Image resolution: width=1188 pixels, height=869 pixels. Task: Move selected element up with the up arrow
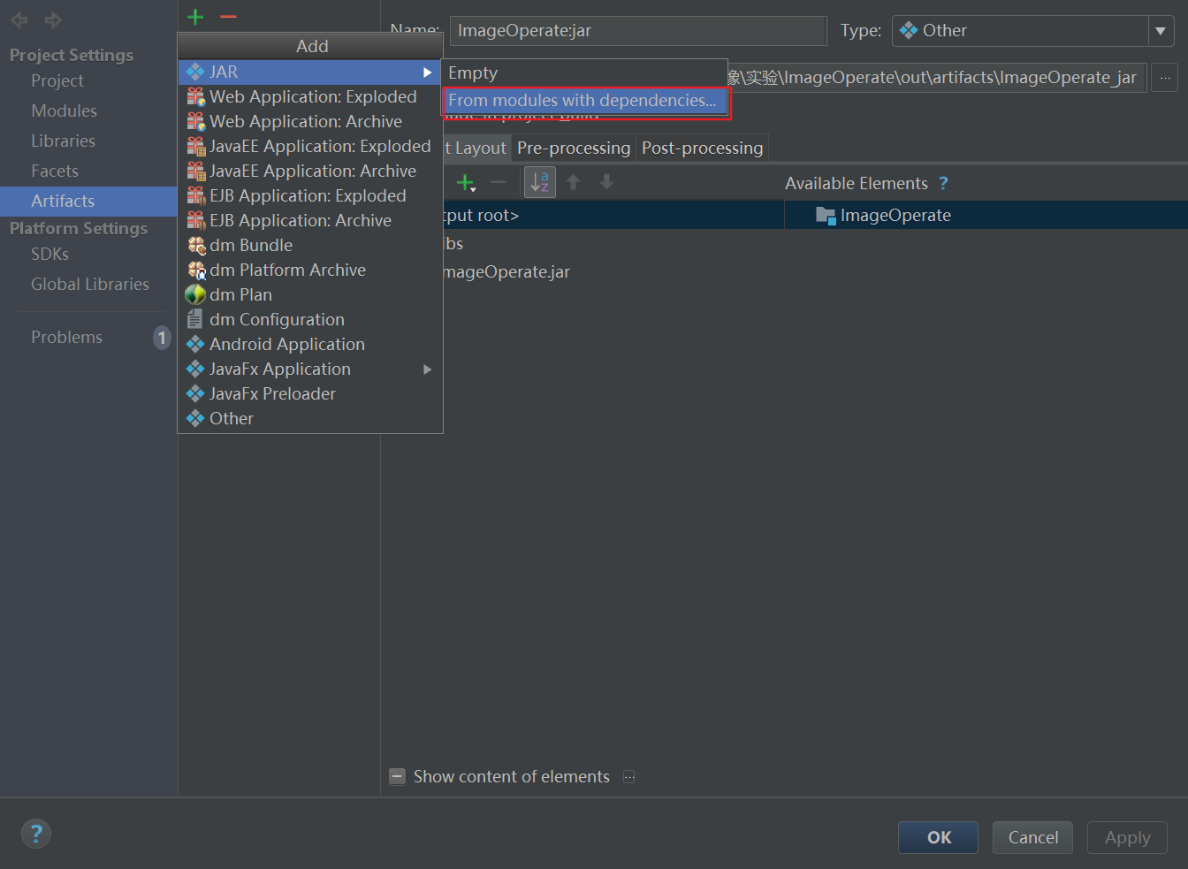573,182
